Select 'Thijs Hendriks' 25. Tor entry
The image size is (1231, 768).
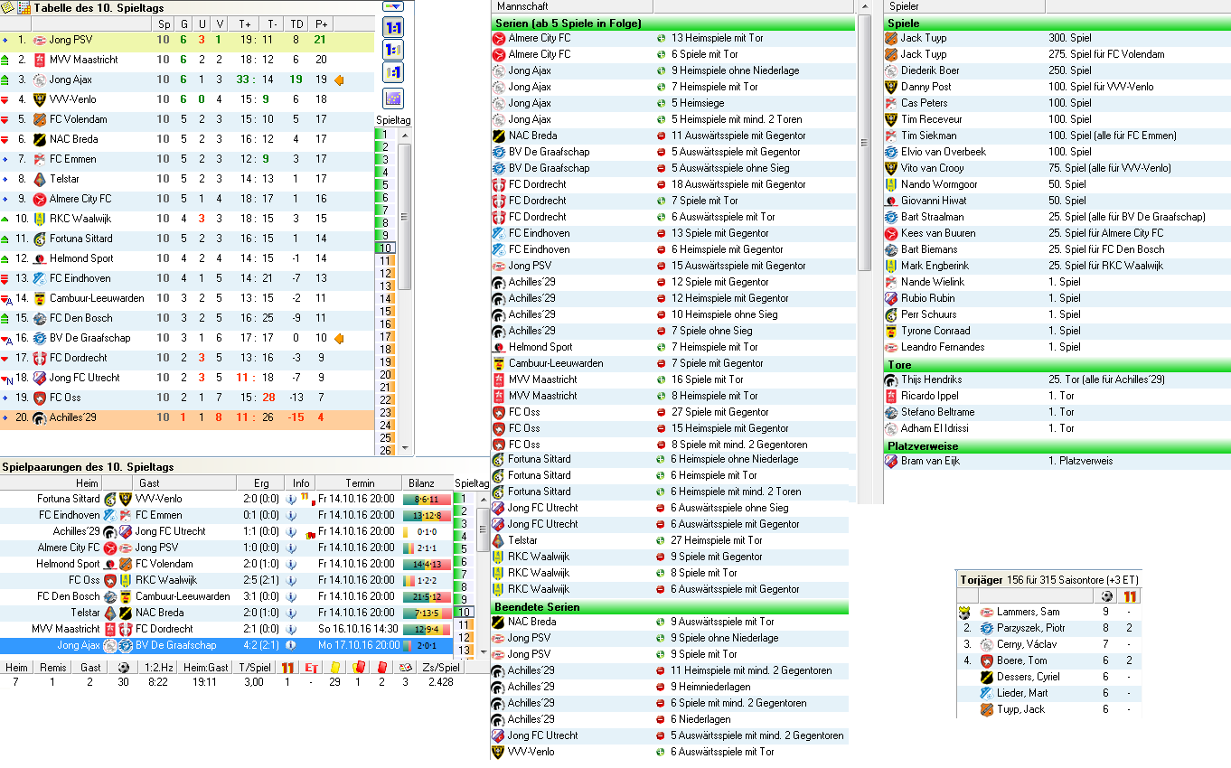click(1057, 379)
